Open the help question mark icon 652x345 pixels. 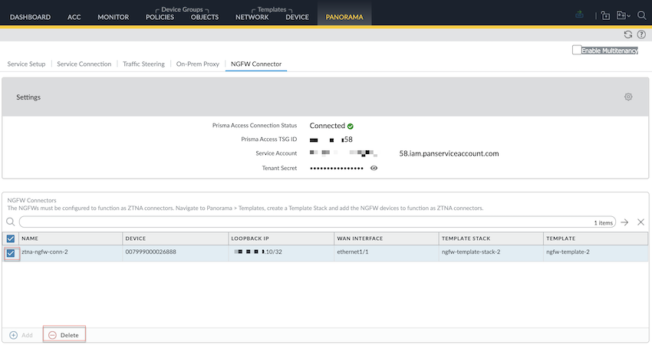[x=641, y=34]
